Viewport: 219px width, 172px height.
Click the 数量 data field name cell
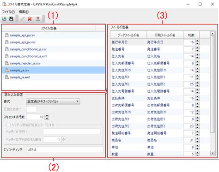pyautogui.click(x=128, y=154)
